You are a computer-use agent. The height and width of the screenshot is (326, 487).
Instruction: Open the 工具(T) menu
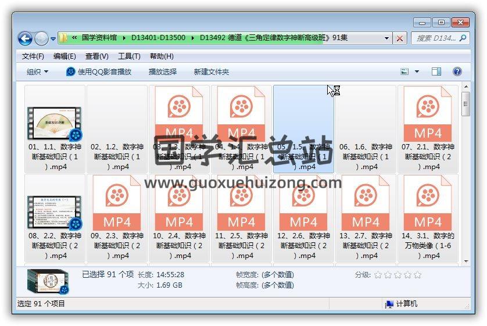coord(129,56)
